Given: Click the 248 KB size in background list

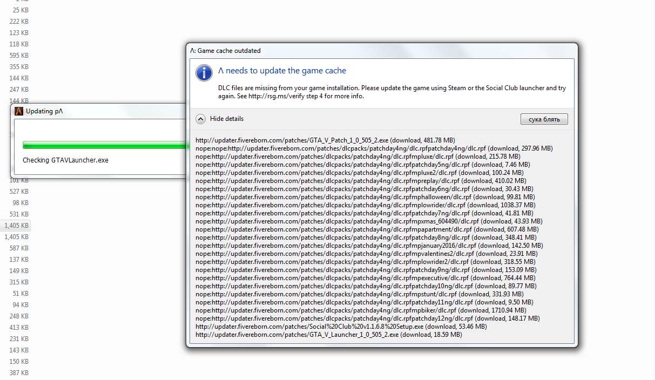Looking at the screenshot, I should pos(19,316).
